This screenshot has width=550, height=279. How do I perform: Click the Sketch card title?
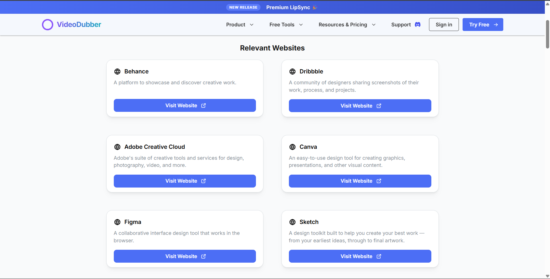(309, 222)
